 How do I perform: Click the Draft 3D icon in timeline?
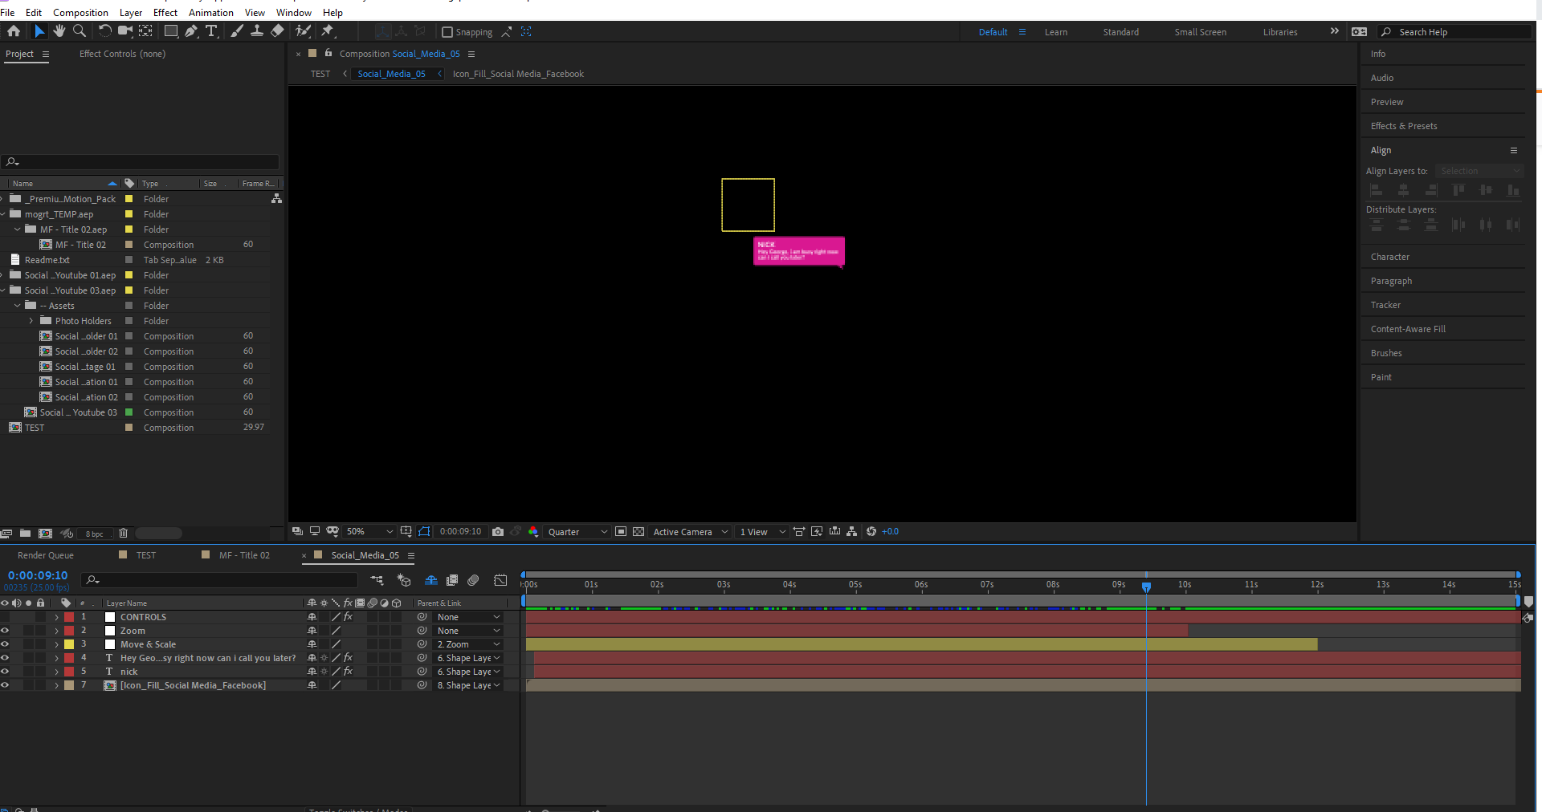[404, 580]
